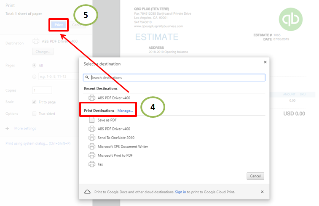
Task: Dismiss the Google Cloud Print banner
Action: pos(262,192)
